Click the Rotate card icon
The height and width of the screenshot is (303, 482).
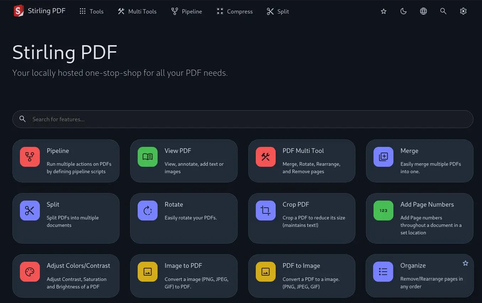(x=148, y=211)
